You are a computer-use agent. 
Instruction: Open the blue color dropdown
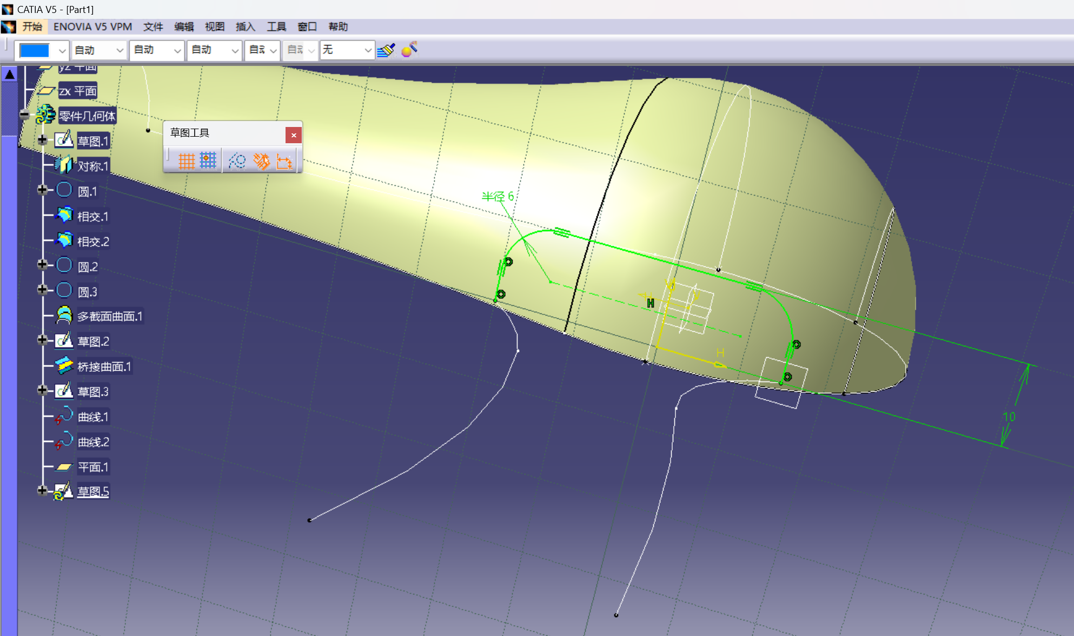(62, 51)
